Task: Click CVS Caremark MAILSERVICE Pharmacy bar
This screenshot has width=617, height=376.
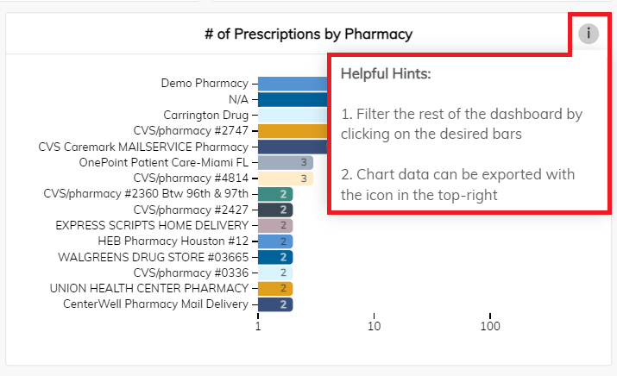Action: click(x=293, y=147)
